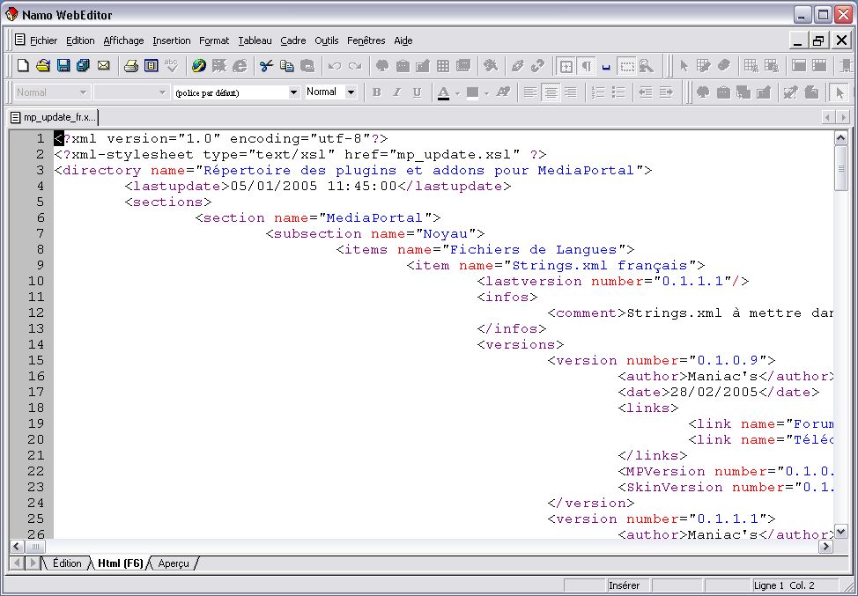Click the font color A swatch
Screen dimensions: 858x596
[444, 92]
